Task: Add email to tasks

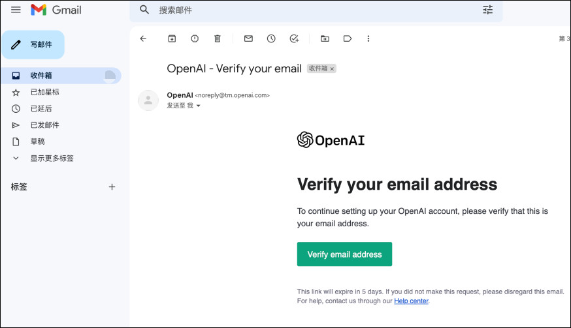Action: pyautogui.click(x=294, y=38)
